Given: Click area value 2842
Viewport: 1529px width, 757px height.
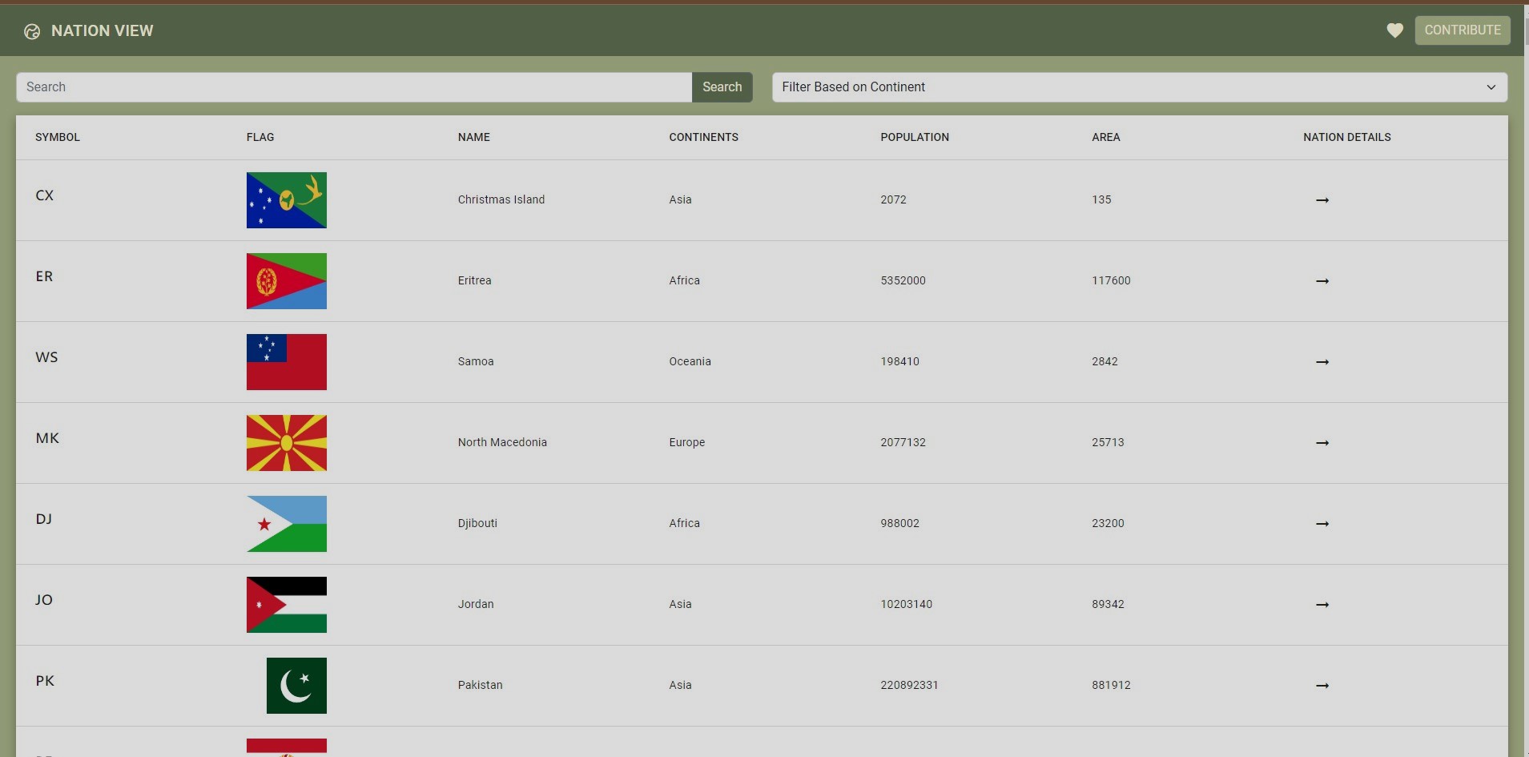Looking at the screenshot, I should coord(1105,361).
